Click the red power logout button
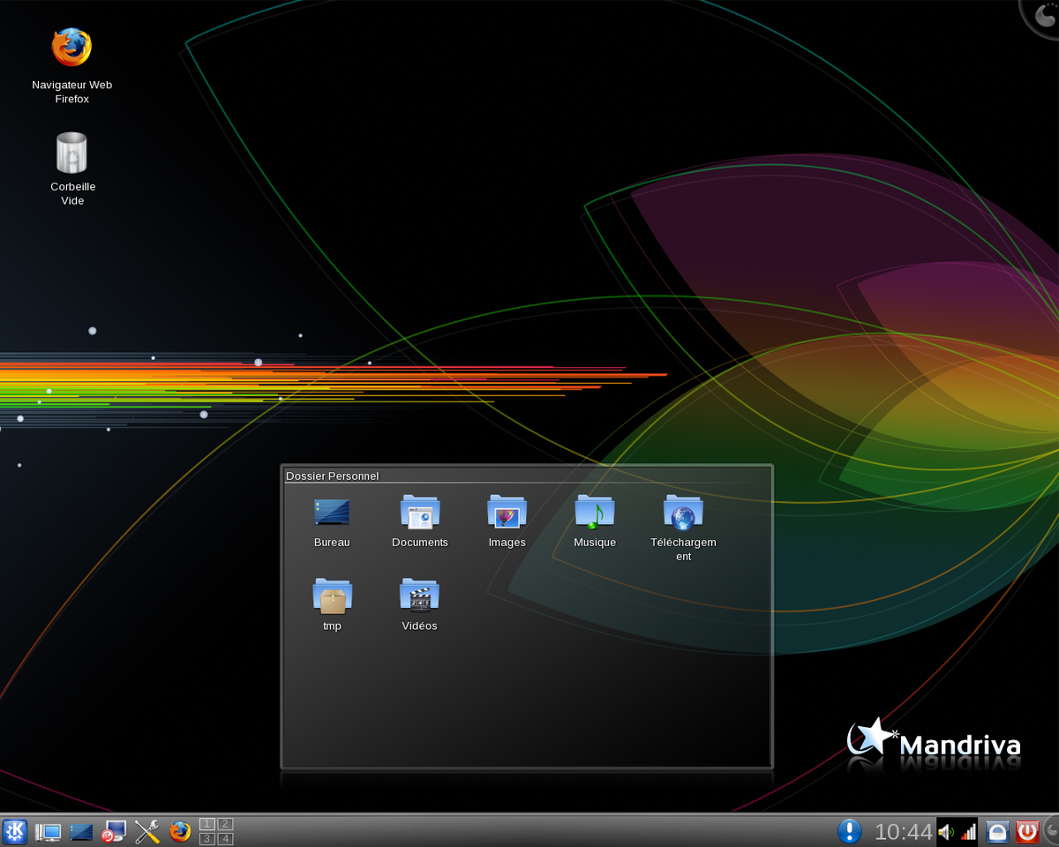Screen dimensions: 1059x847 pos(1027,831)
